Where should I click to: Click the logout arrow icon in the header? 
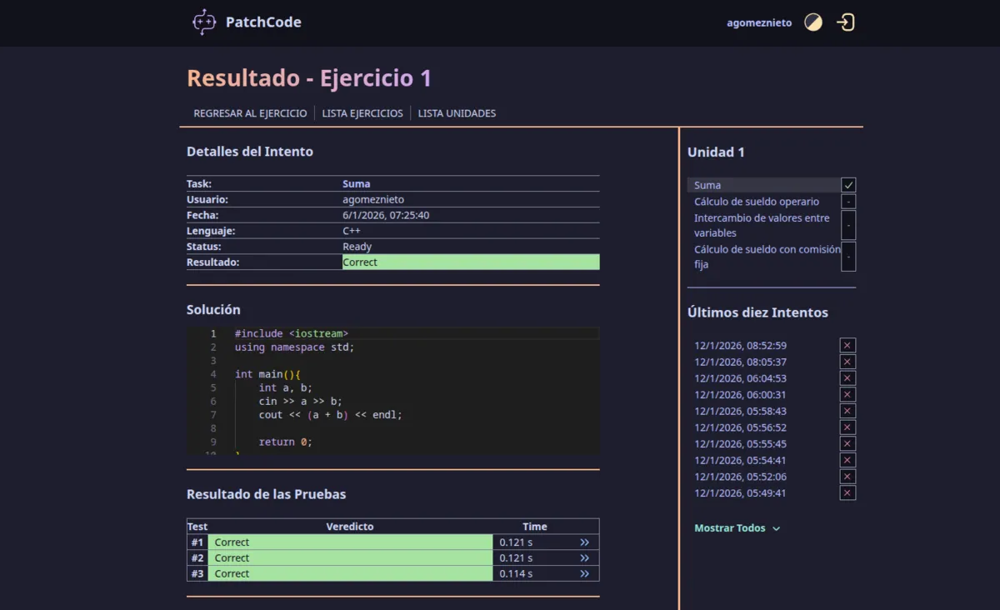(x=845, y=22)
